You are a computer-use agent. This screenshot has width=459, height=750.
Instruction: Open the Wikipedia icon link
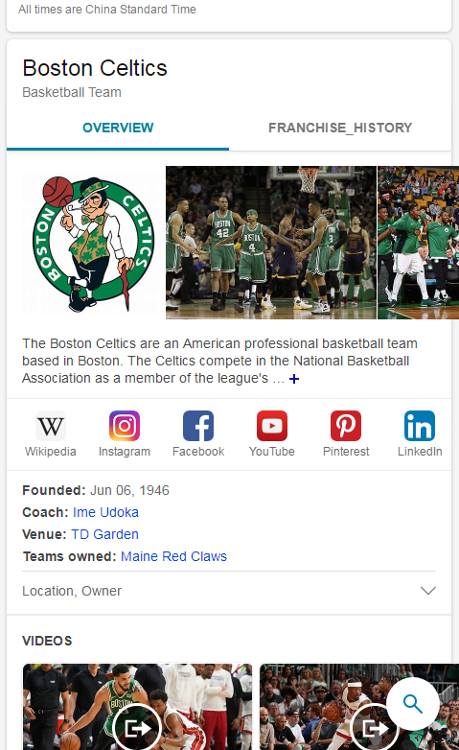[x=51, y=425]
